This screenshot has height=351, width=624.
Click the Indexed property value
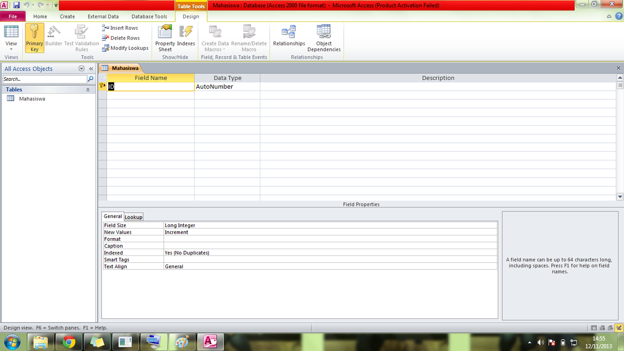(x=331, y=253)
